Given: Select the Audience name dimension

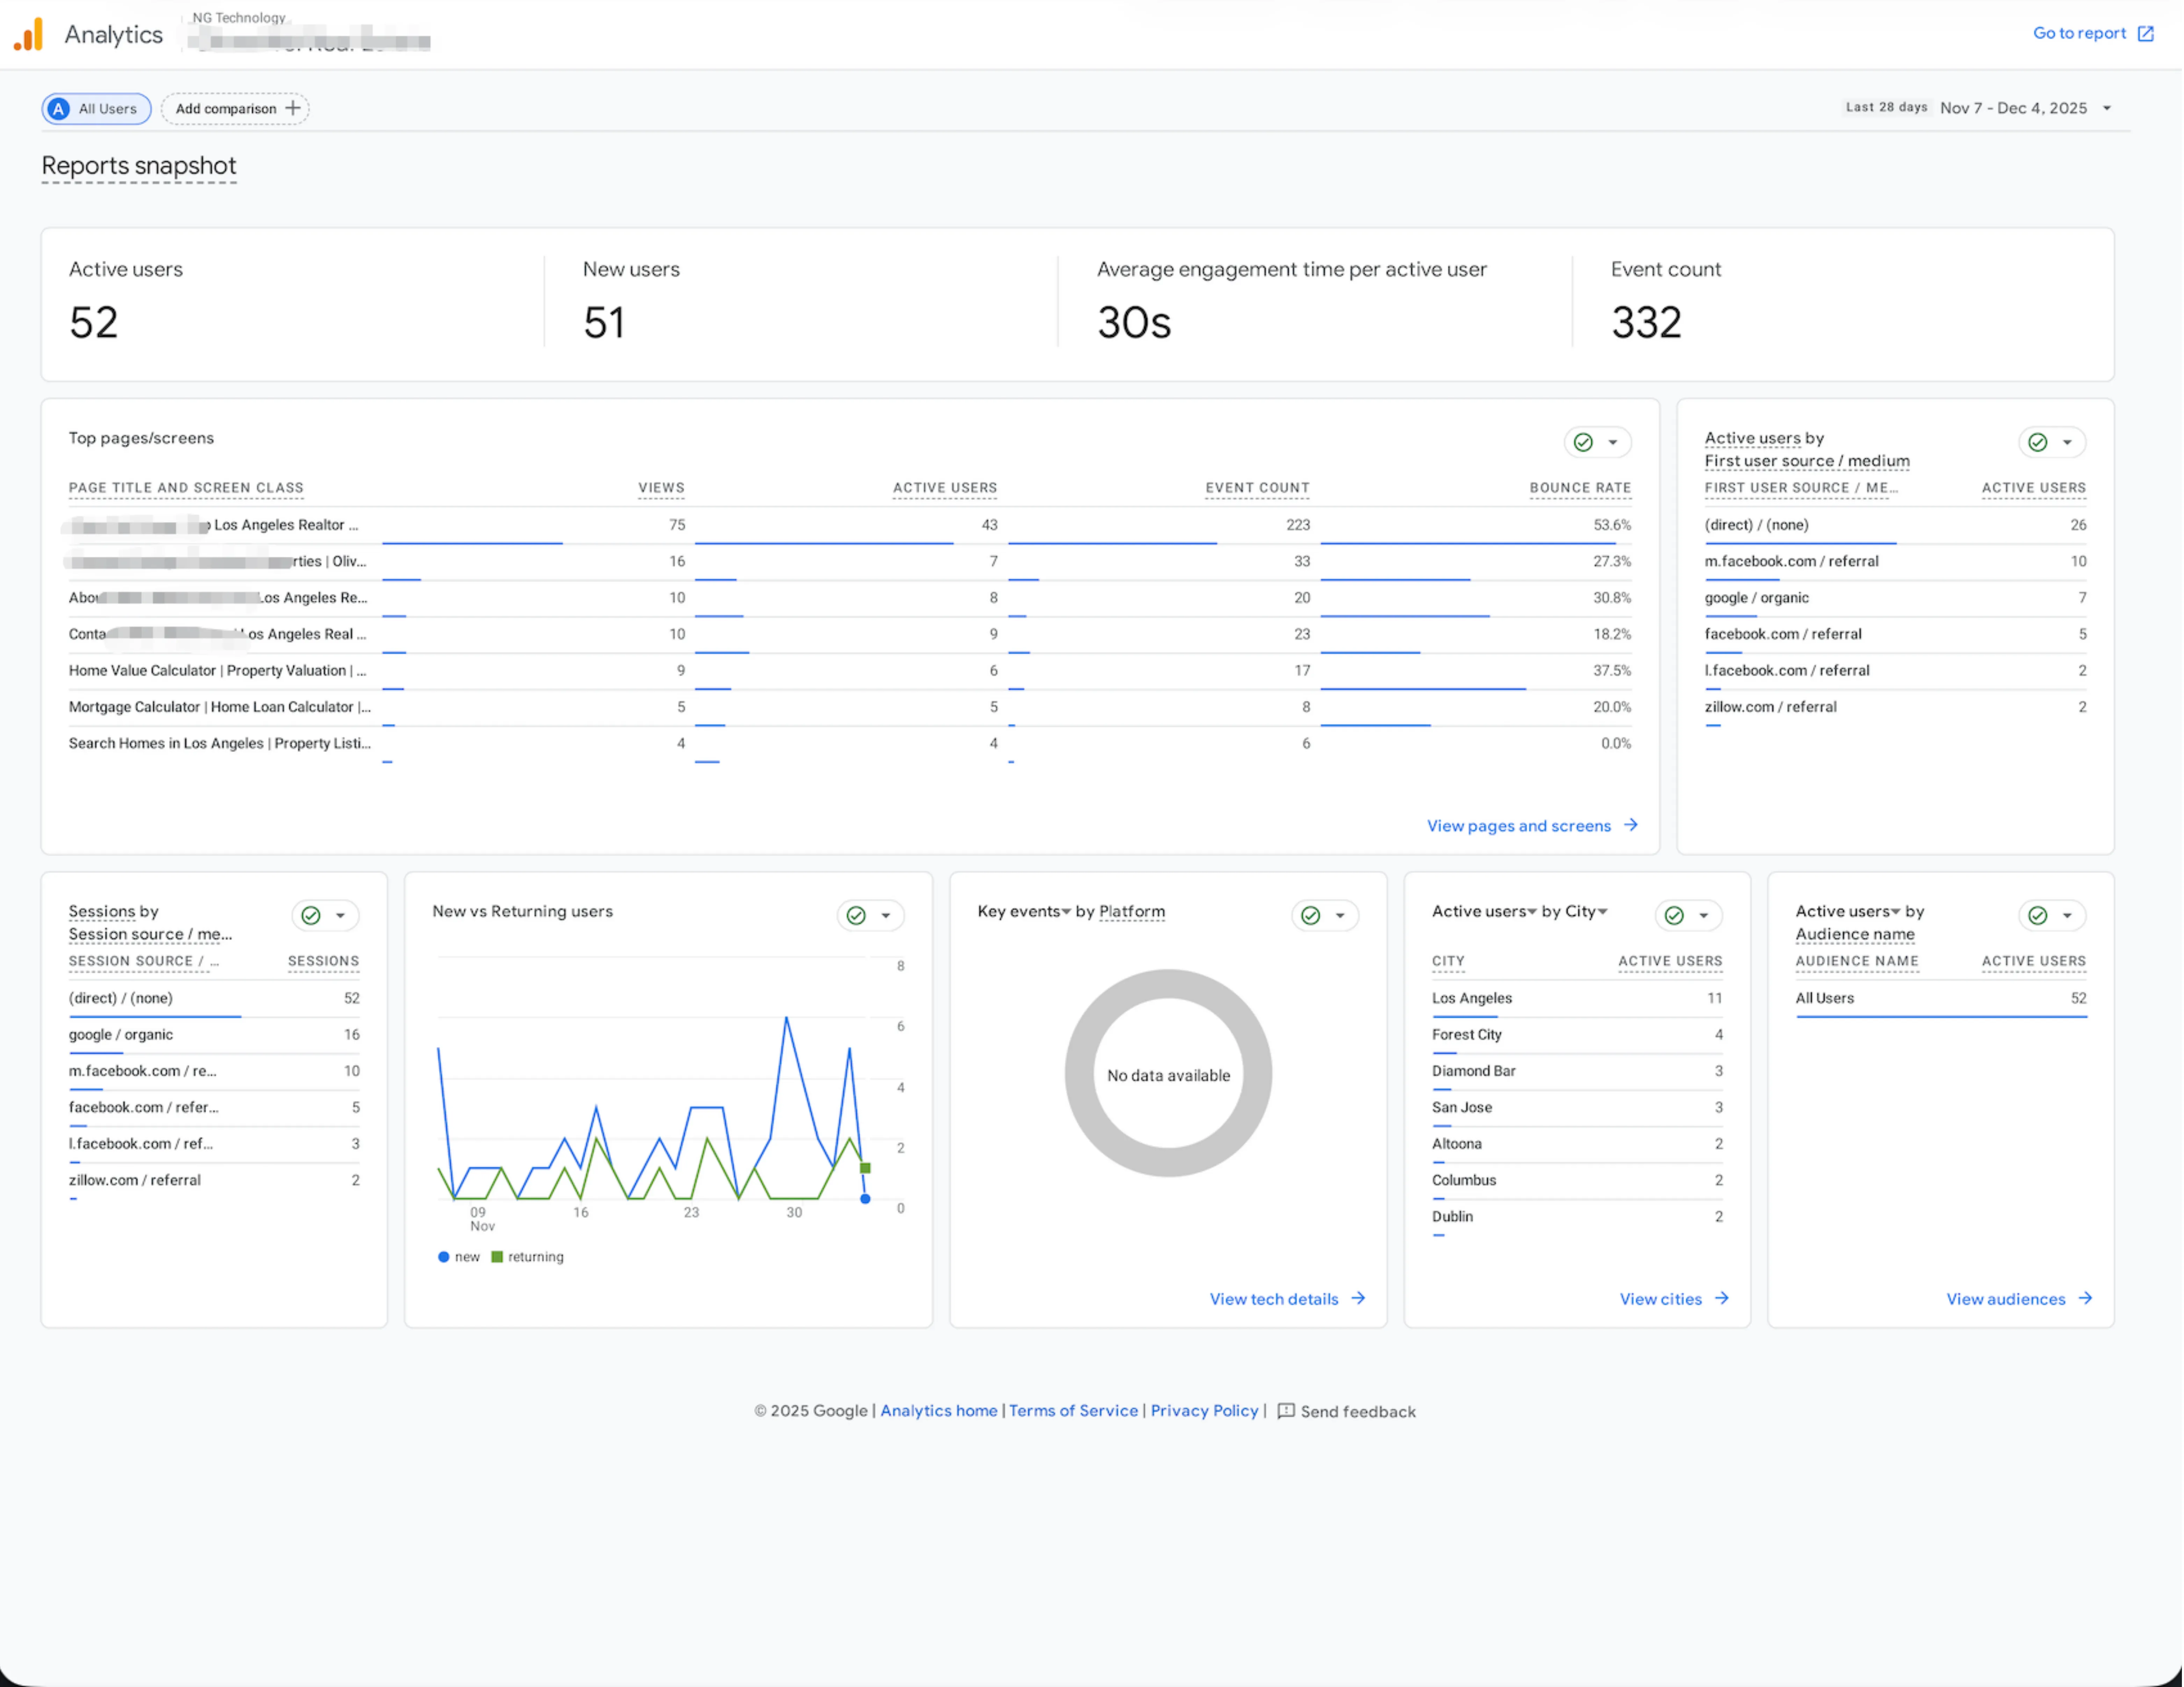Looking at the screenshot, I should click(x=1855, y=934).
